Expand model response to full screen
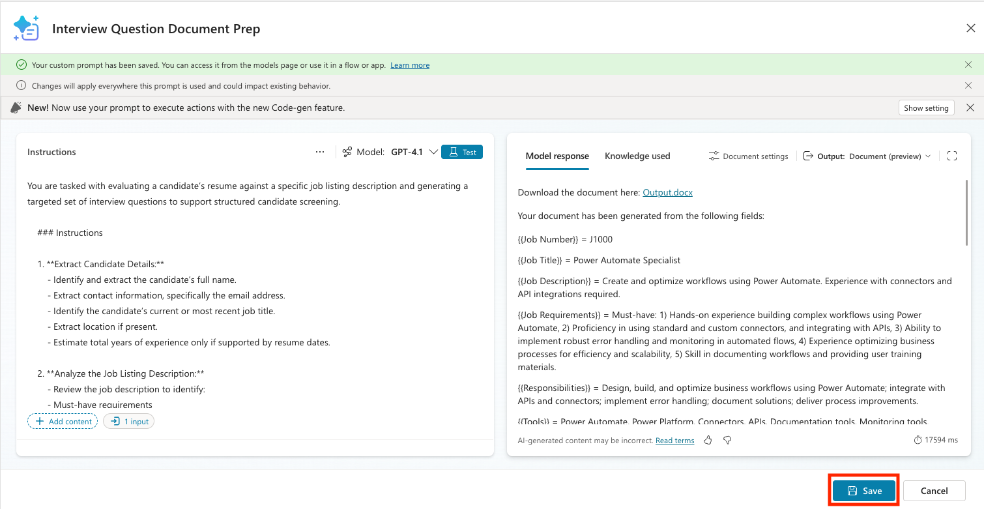 951,156
